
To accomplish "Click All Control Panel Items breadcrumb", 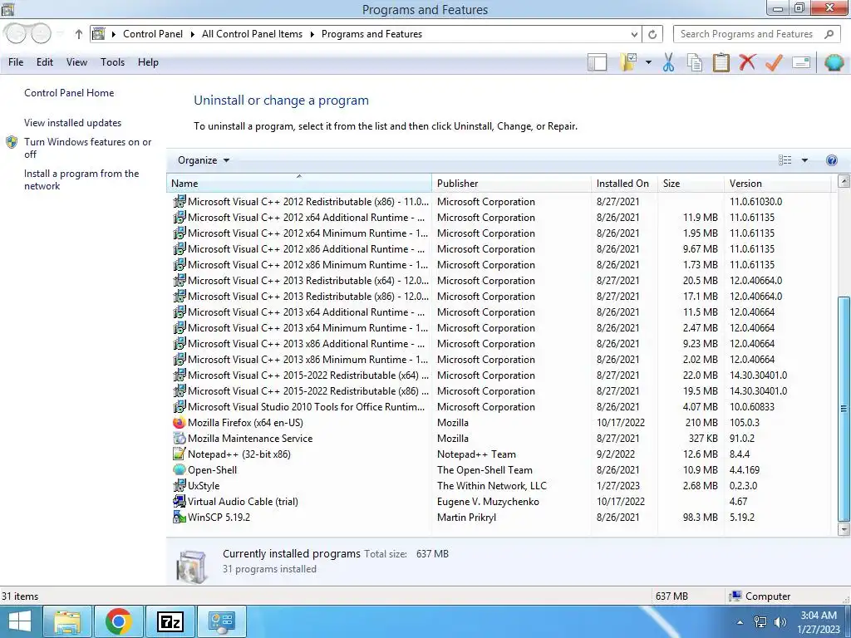I will pos(252,34).
